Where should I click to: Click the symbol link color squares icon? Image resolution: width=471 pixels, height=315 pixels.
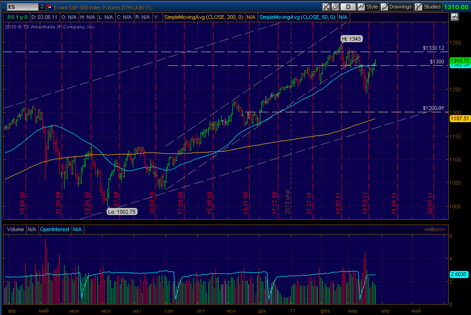pyautogui.click(x=49, y=7)
